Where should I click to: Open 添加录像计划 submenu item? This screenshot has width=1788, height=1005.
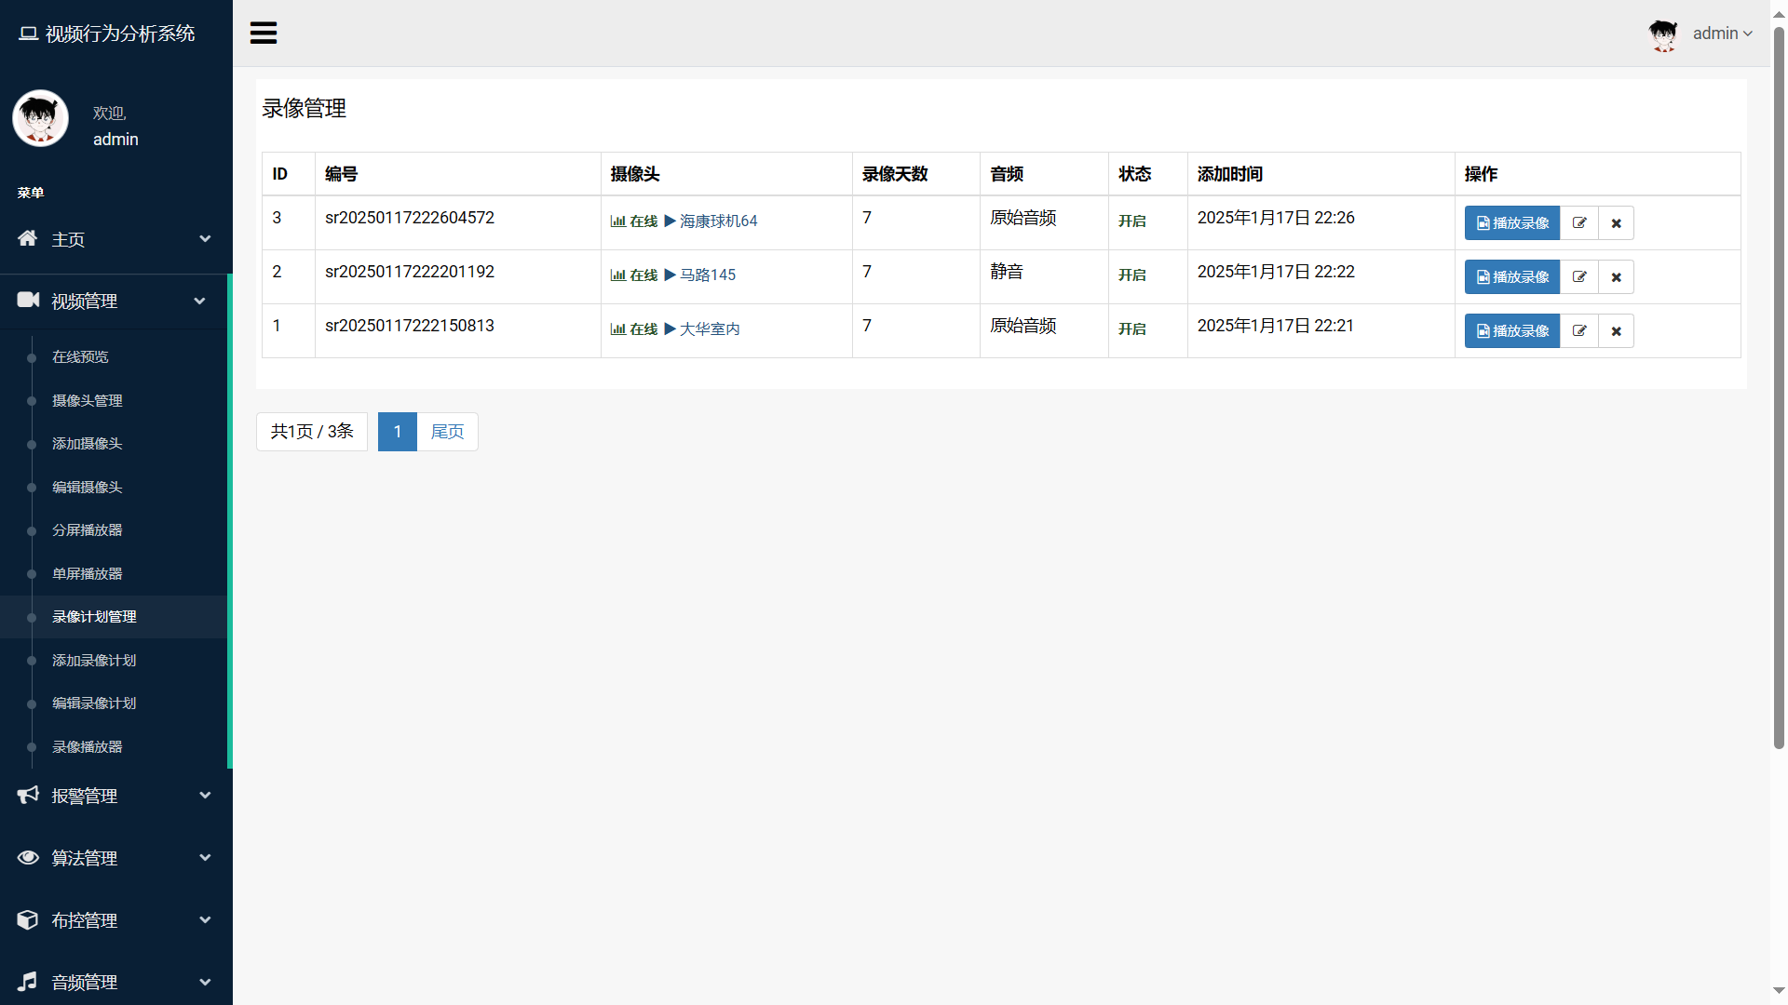click(x=94, y=661)
